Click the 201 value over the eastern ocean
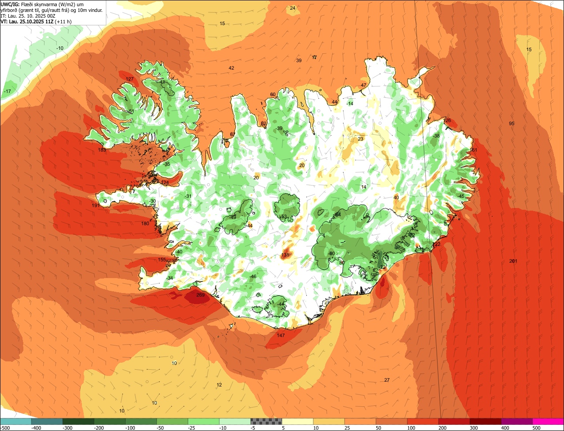Viewport: 564px width, 431px height. [x=513, y=261]
